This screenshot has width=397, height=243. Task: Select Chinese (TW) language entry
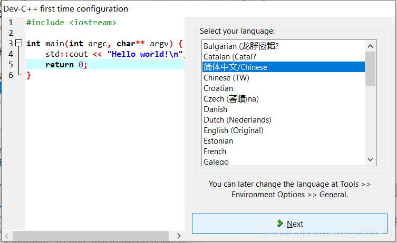click(283, 78)
